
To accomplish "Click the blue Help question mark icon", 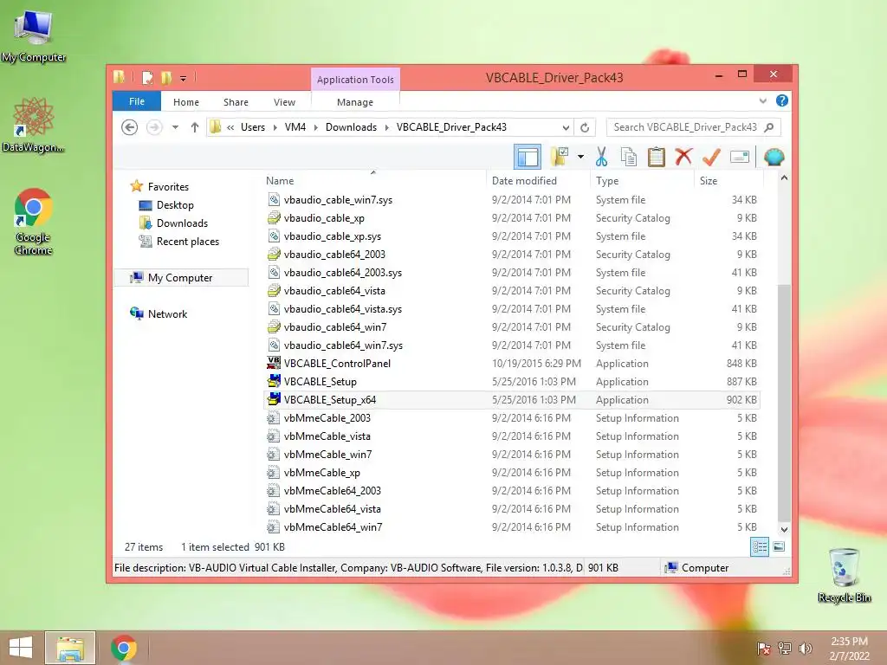I will point(782,100).
